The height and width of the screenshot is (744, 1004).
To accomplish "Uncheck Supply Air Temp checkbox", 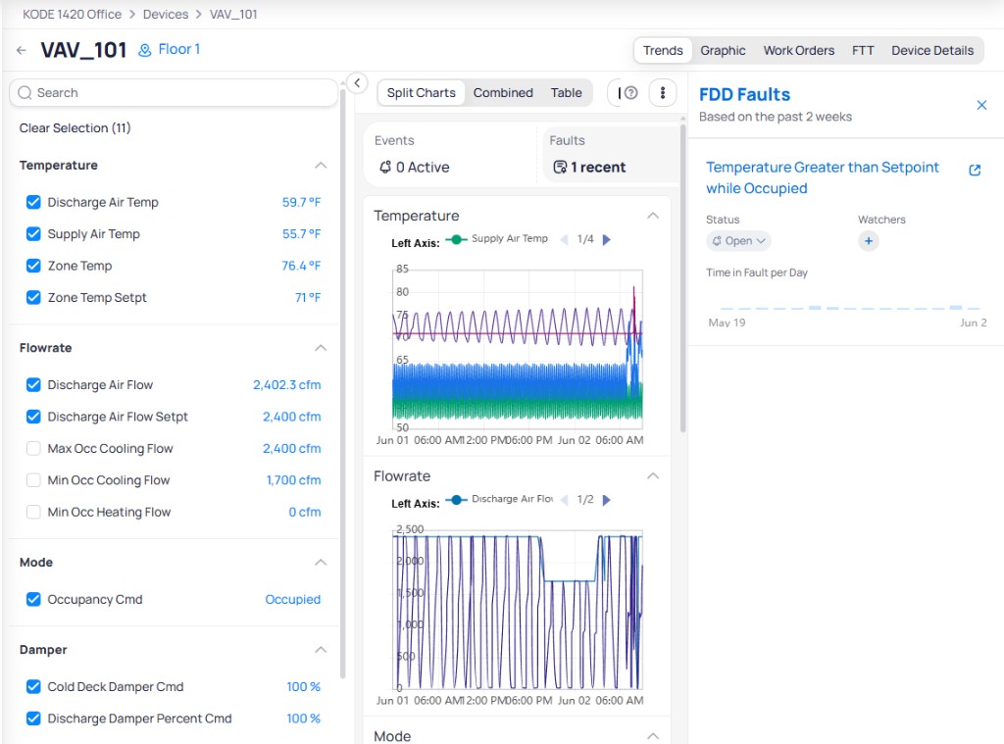I will tap(33, 234).
